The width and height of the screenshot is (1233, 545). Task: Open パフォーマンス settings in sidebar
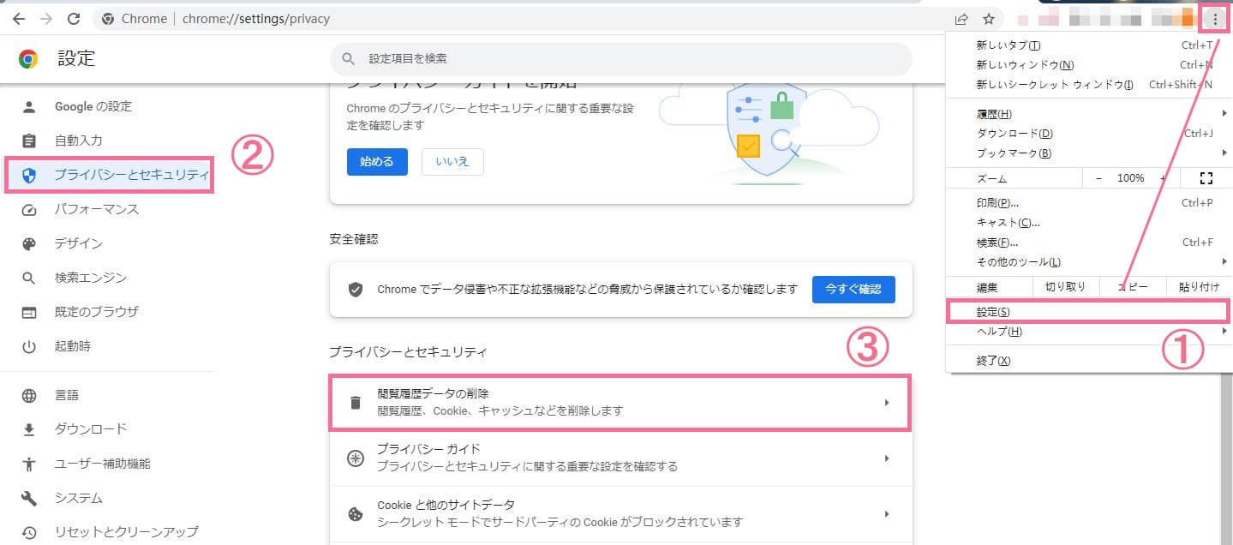107,210
